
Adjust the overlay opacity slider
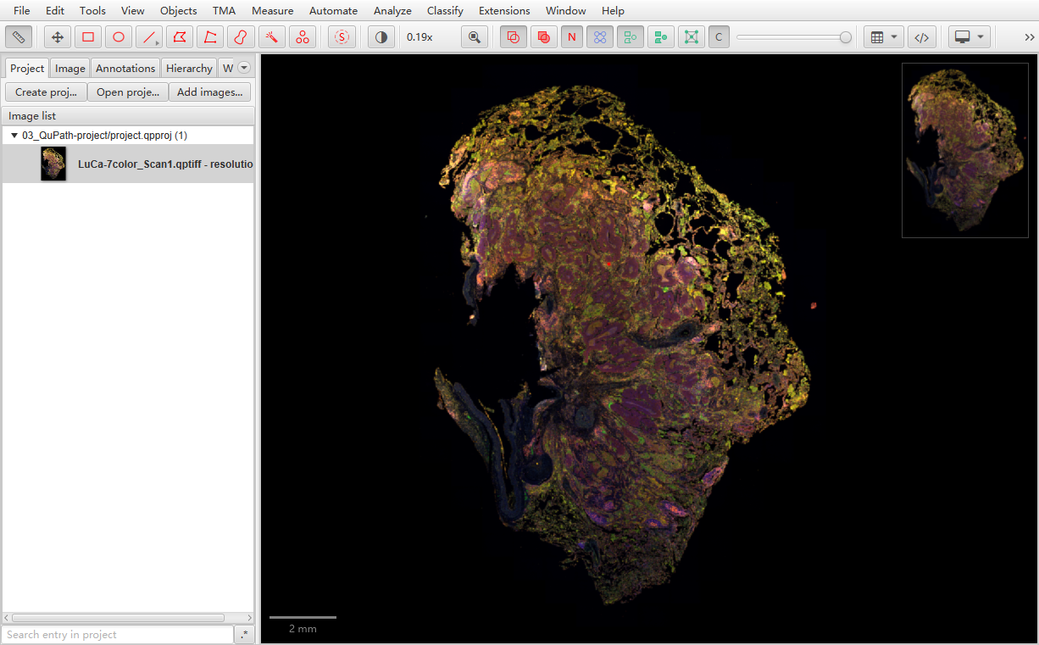794,37
